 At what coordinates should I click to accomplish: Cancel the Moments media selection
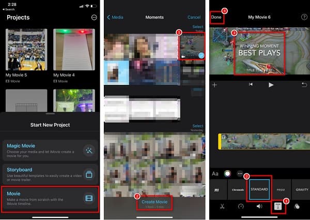click(x=194, y=17)
